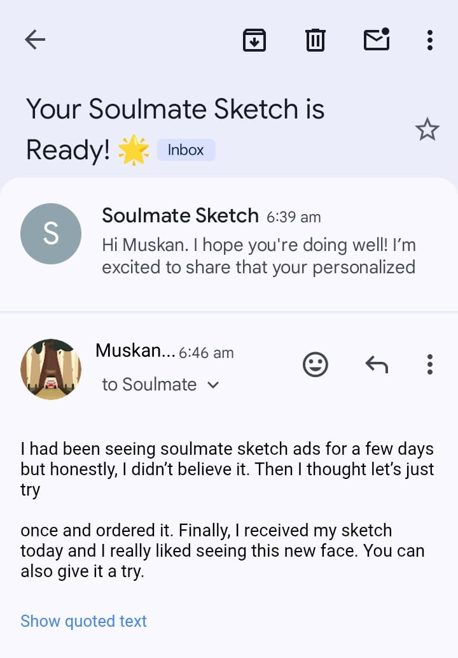Image resolution: width=458 pixels, height=658 pixels.
Task: Reply using the curved arrow icon
Action: [377, 364]
